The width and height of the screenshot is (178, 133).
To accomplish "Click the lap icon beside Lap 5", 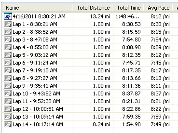I will tap(8, 55).
